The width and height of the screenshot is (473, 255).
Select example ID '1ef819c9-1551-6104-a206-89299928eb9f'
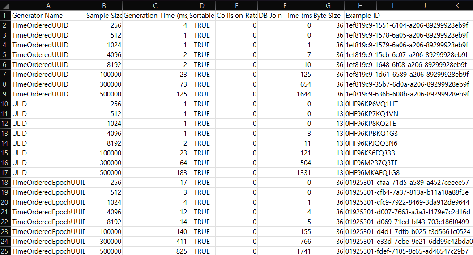[x=407, y=25]
